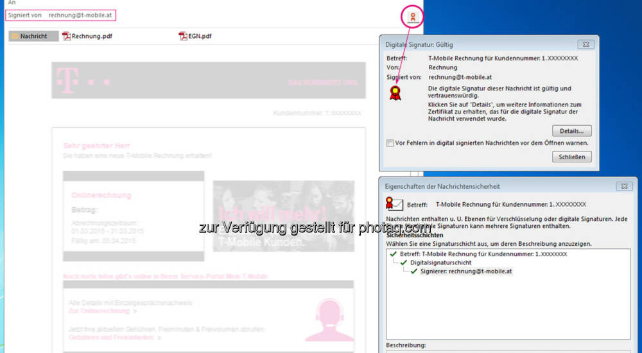The image size is (642, 353).
Task: Click the promotional banner image in email
Action: (x=283, y=216)
